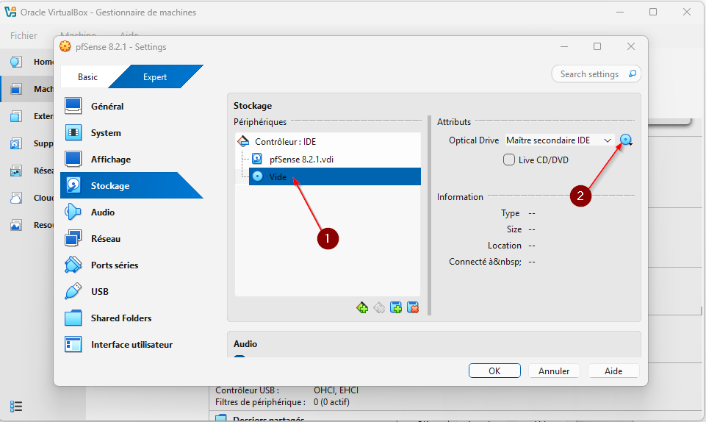The image size is (706, 422).
Task: Select the Vide optical drive entry
Action: [x=278, y=176]
